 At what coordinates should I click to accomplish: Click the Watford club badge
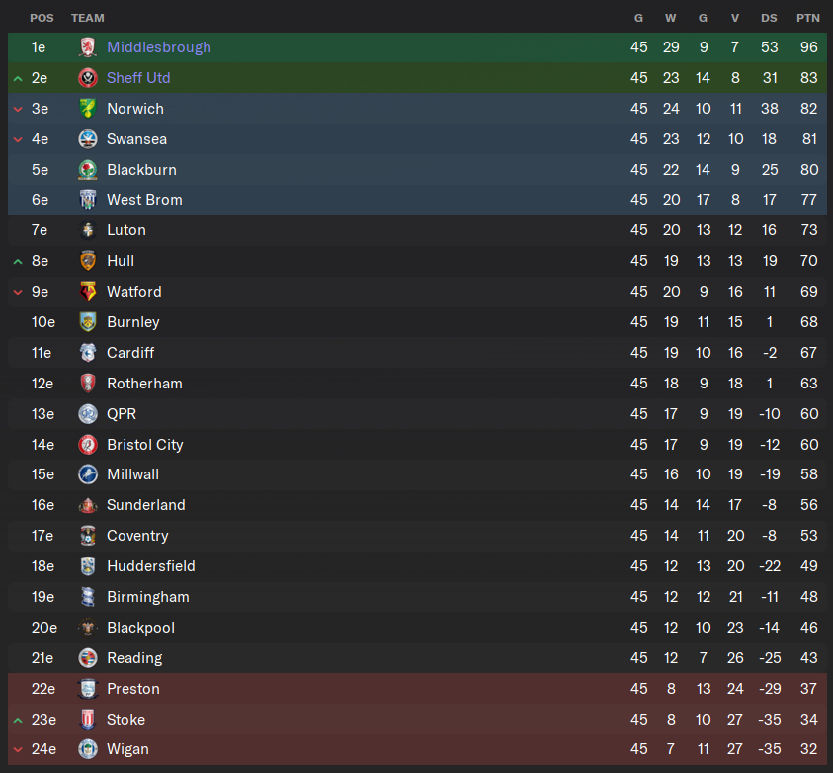[88, 292]
